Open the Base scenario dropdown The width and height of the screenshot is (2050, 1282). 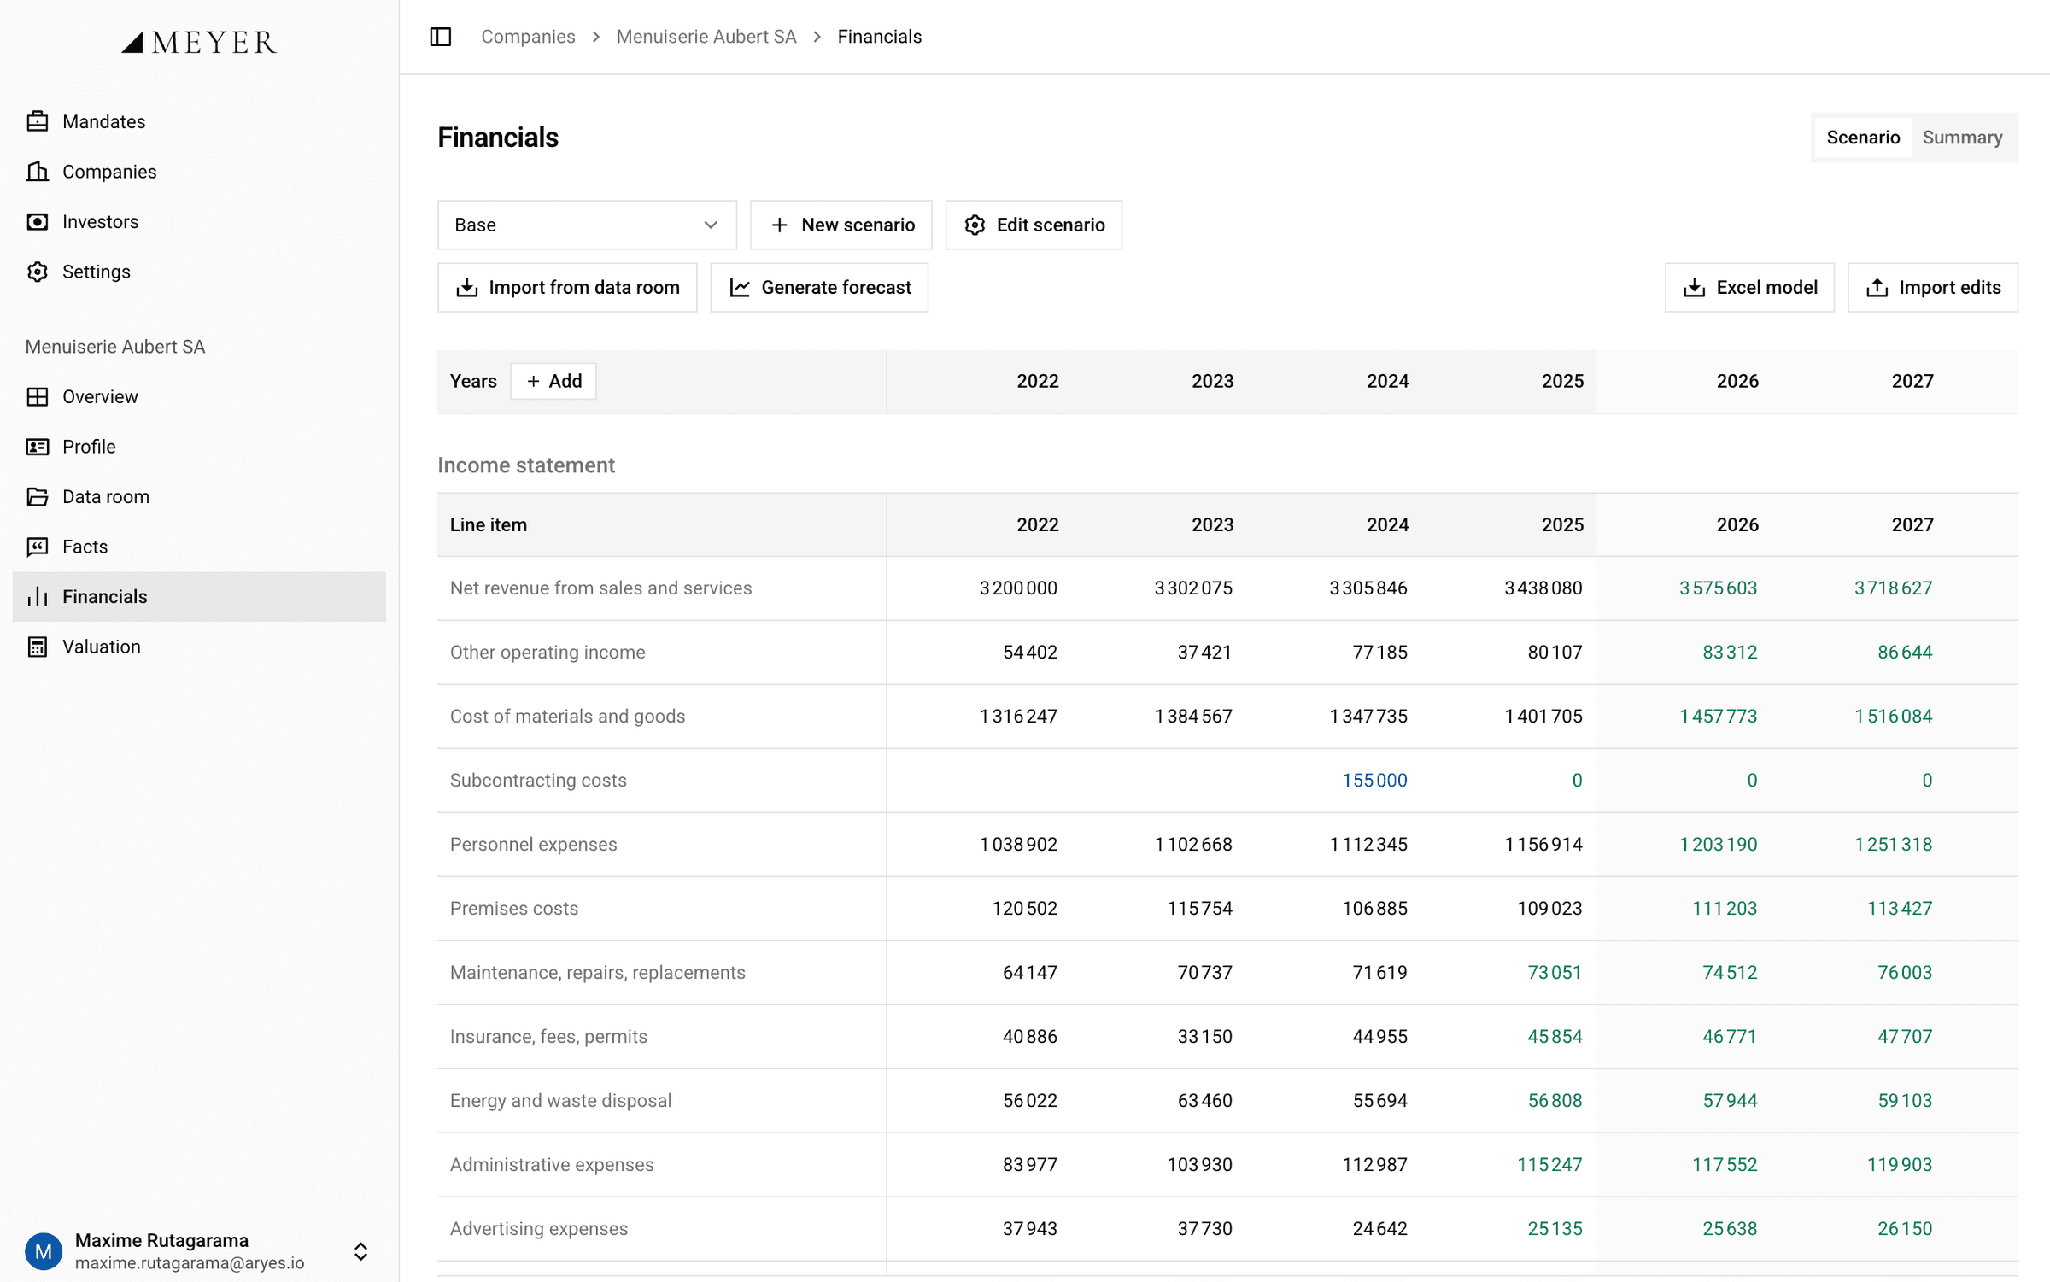coord(587,225)
